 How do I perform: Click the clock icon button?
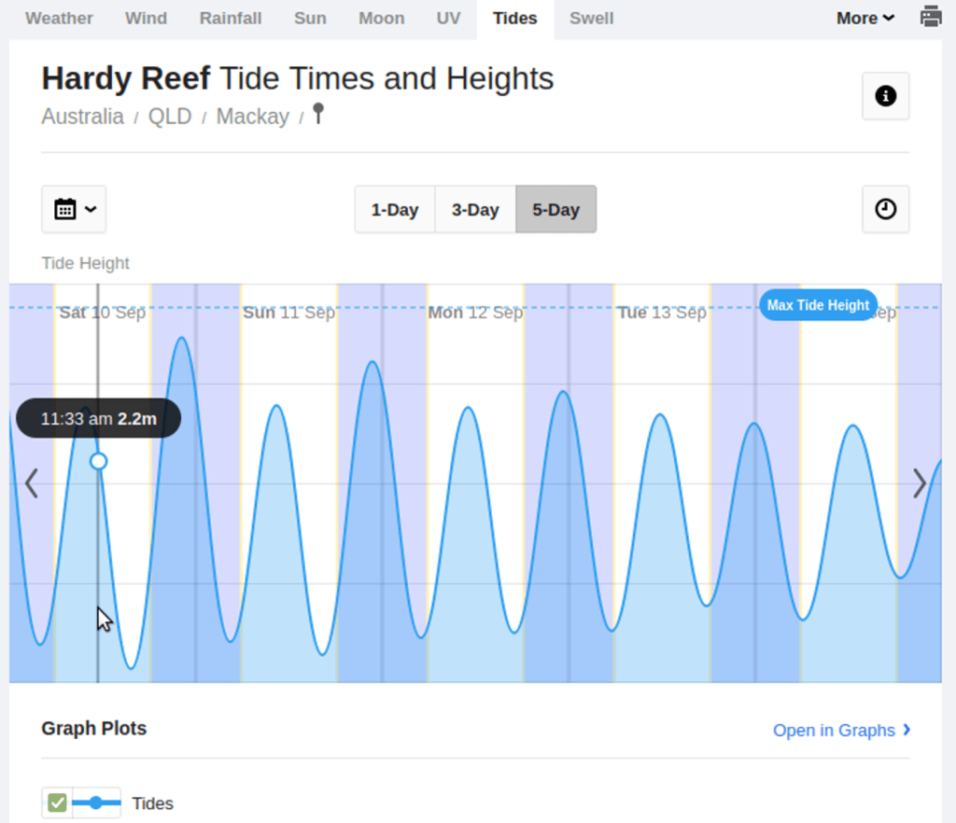pyautogui.click(x=885, y=209)
